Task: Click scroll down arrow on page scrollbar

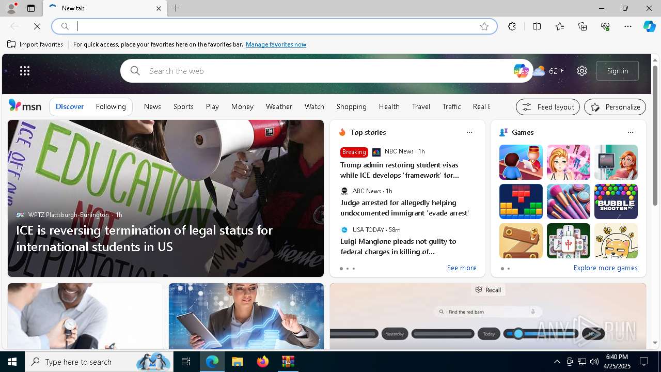Action: coord(655,343)
